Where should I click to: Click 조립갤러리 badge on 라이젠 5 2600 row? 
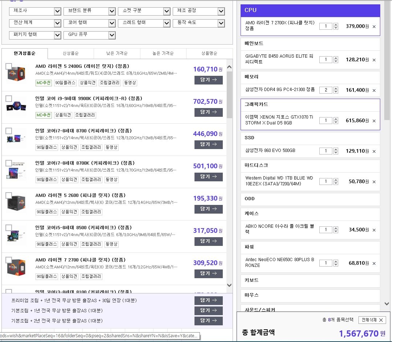tap(91, 212)
